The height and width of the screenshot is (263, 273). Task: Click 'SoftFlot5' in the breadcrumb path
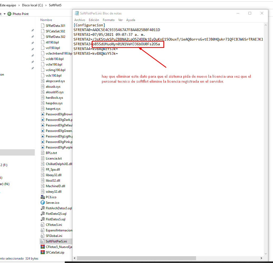pyautogui.click(x=55, y=5)
